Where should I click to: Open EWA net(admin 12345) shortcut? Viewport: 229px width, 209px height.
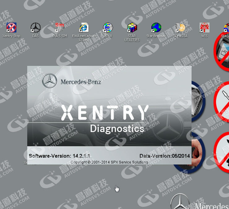(84, 28)
